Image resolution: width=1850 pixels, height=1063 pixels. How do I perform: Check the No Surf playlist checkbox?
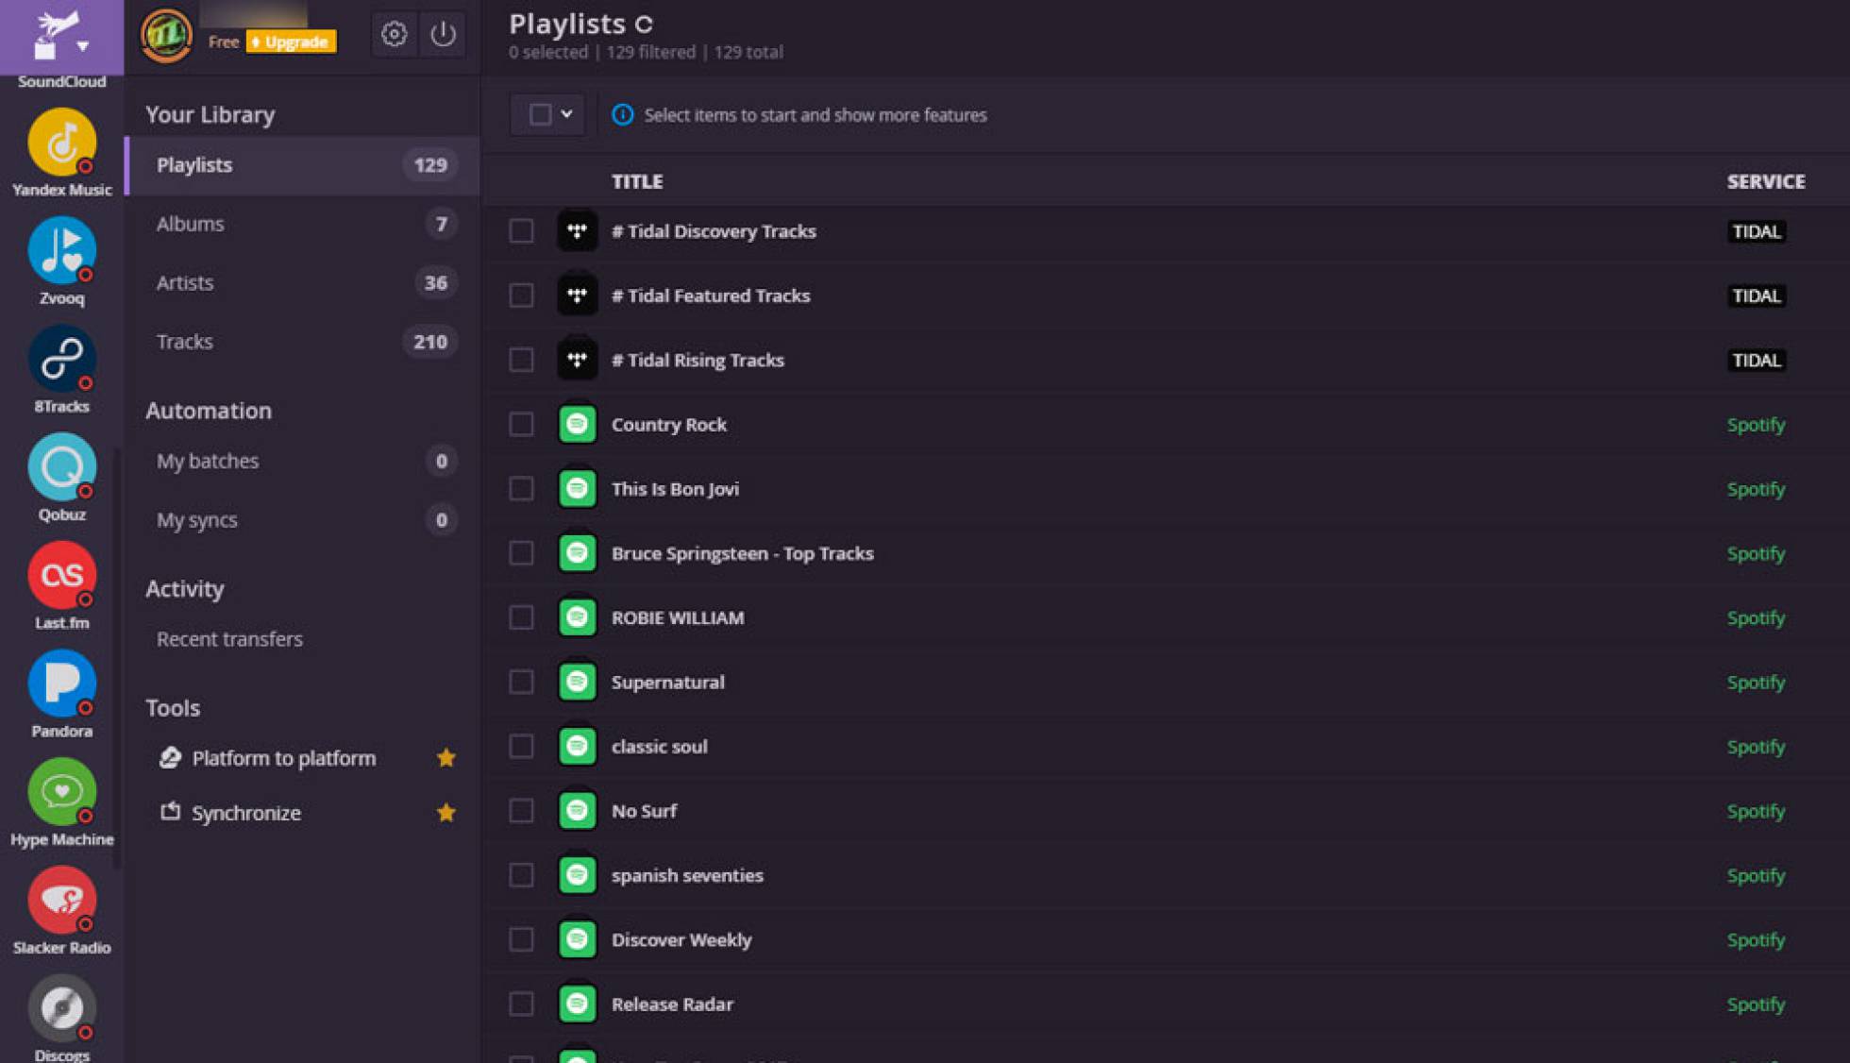pos(521,811)
